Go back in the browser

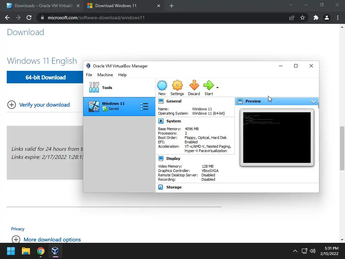pyautogui.click(x=7, y=18)
